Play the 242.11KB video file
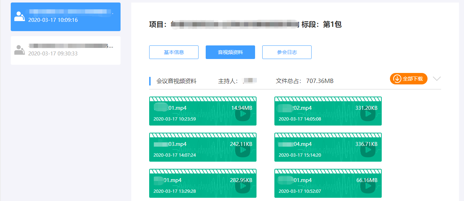 pyautogui.click(x=243, y=150)
